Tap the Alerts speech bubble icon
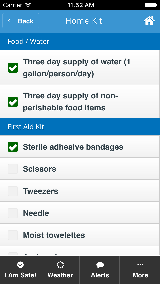Screen dimensions: 160x284 click(100, 265)
